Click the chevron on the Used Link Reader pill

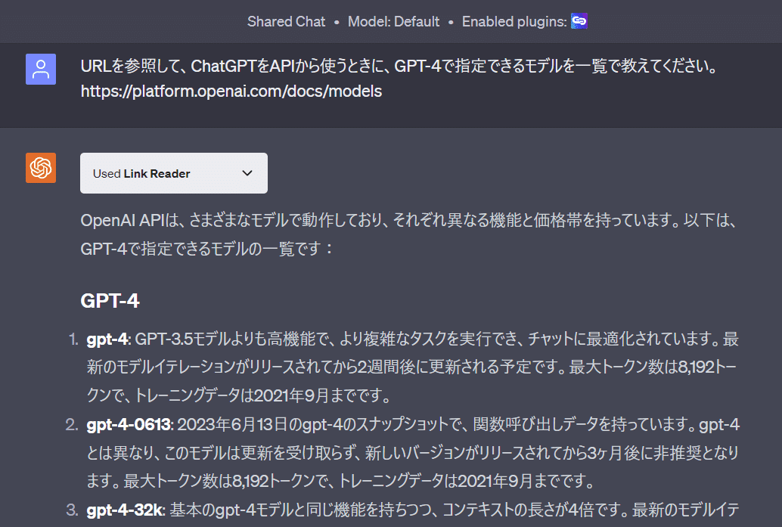247,173
